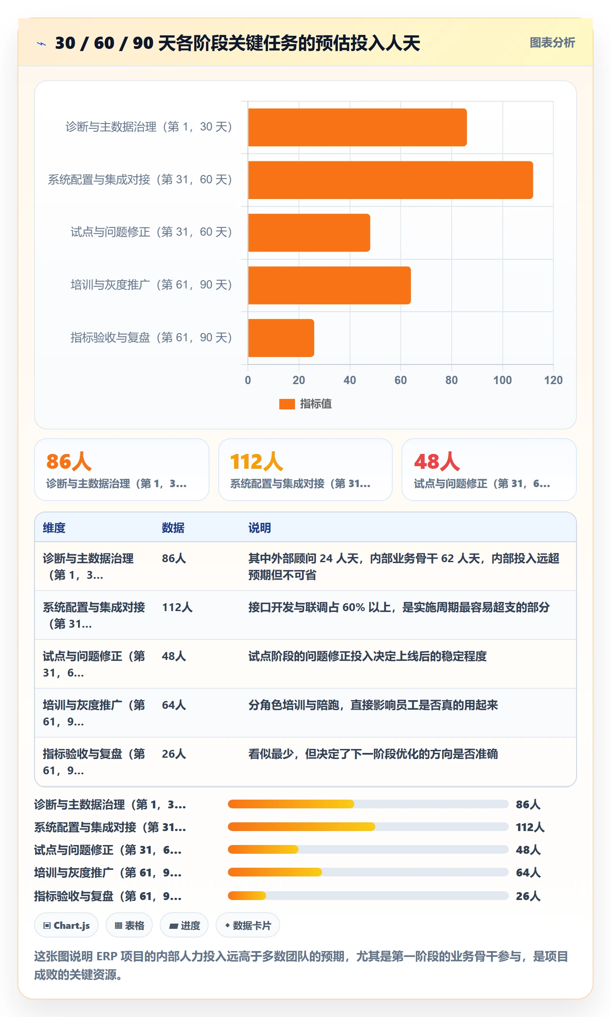Screen dimensions: 611x1017
Task: Select the 诊断与主数据治理 chart bar
Action: (357, 127)
